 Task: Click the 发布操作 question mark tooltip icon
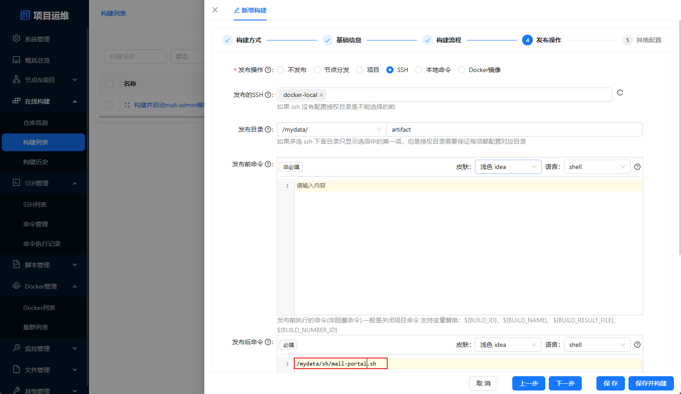[x=268, y=70]
